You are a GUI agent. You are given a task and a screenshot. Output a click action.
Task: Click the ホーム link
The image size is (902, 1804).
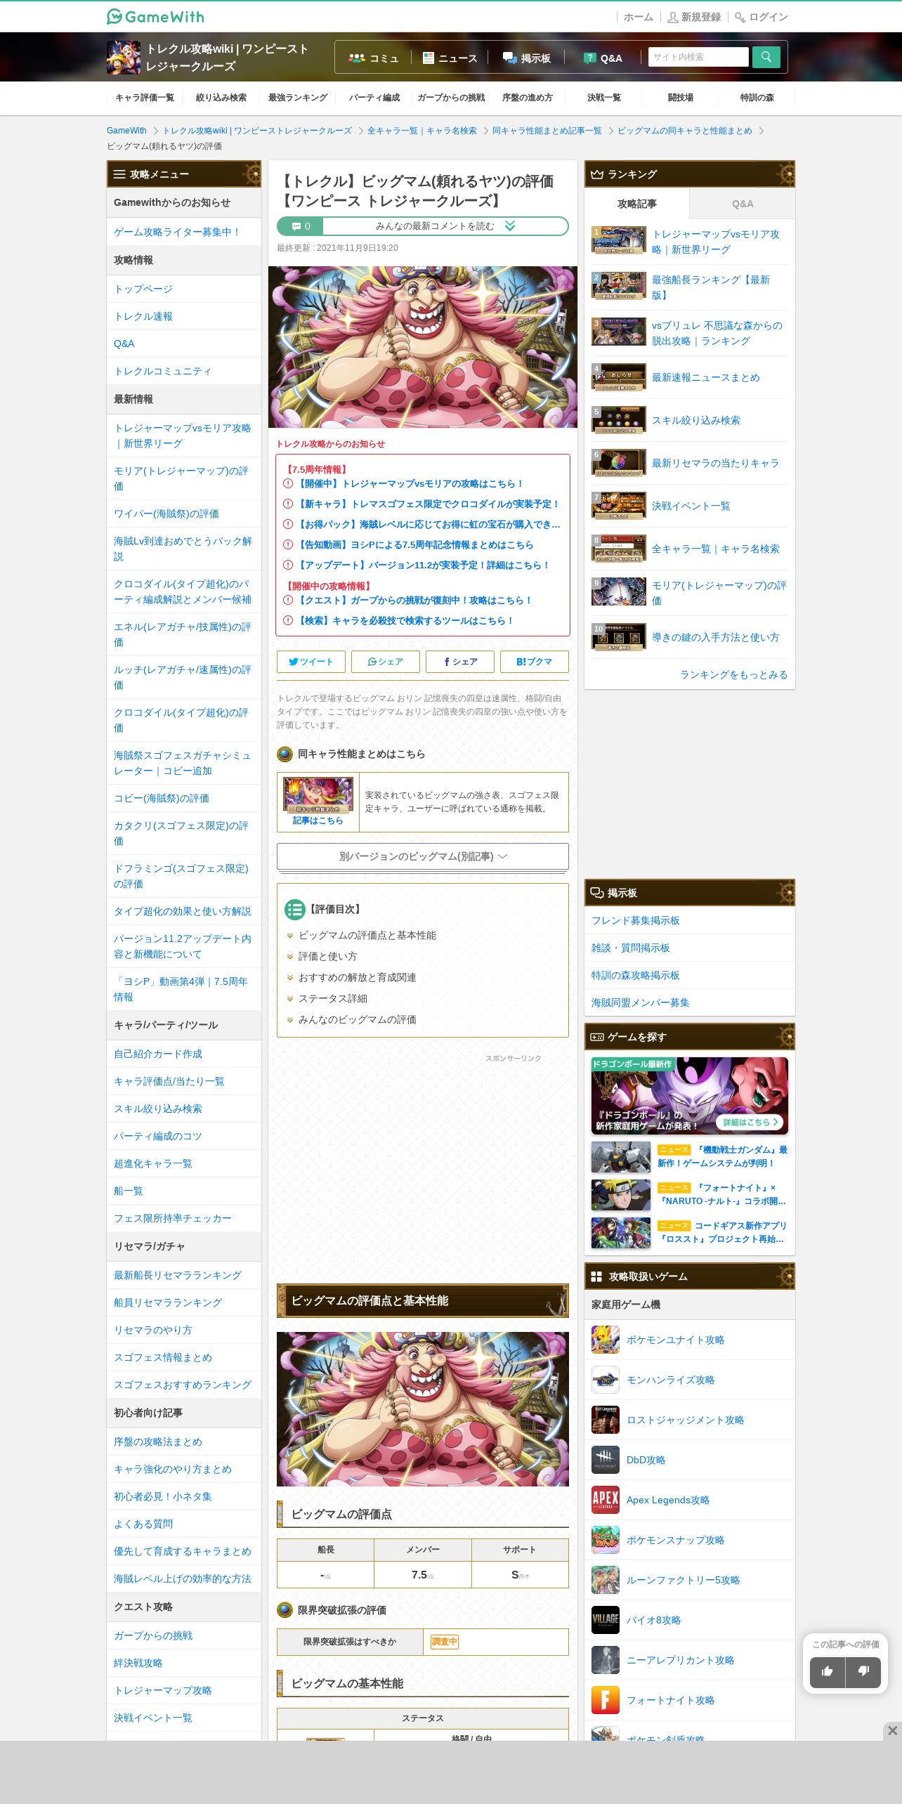(x=638, y=17)
